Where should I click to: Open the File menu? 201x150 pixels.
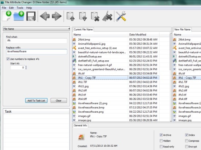pyautogui.click(x=4, y=8)
